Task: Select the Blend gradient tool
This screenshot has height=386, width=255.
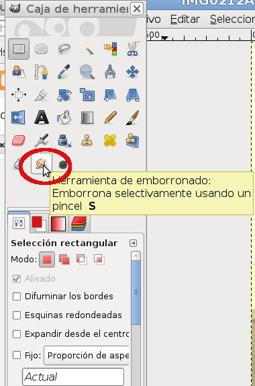Action: [x=87, y=118]
